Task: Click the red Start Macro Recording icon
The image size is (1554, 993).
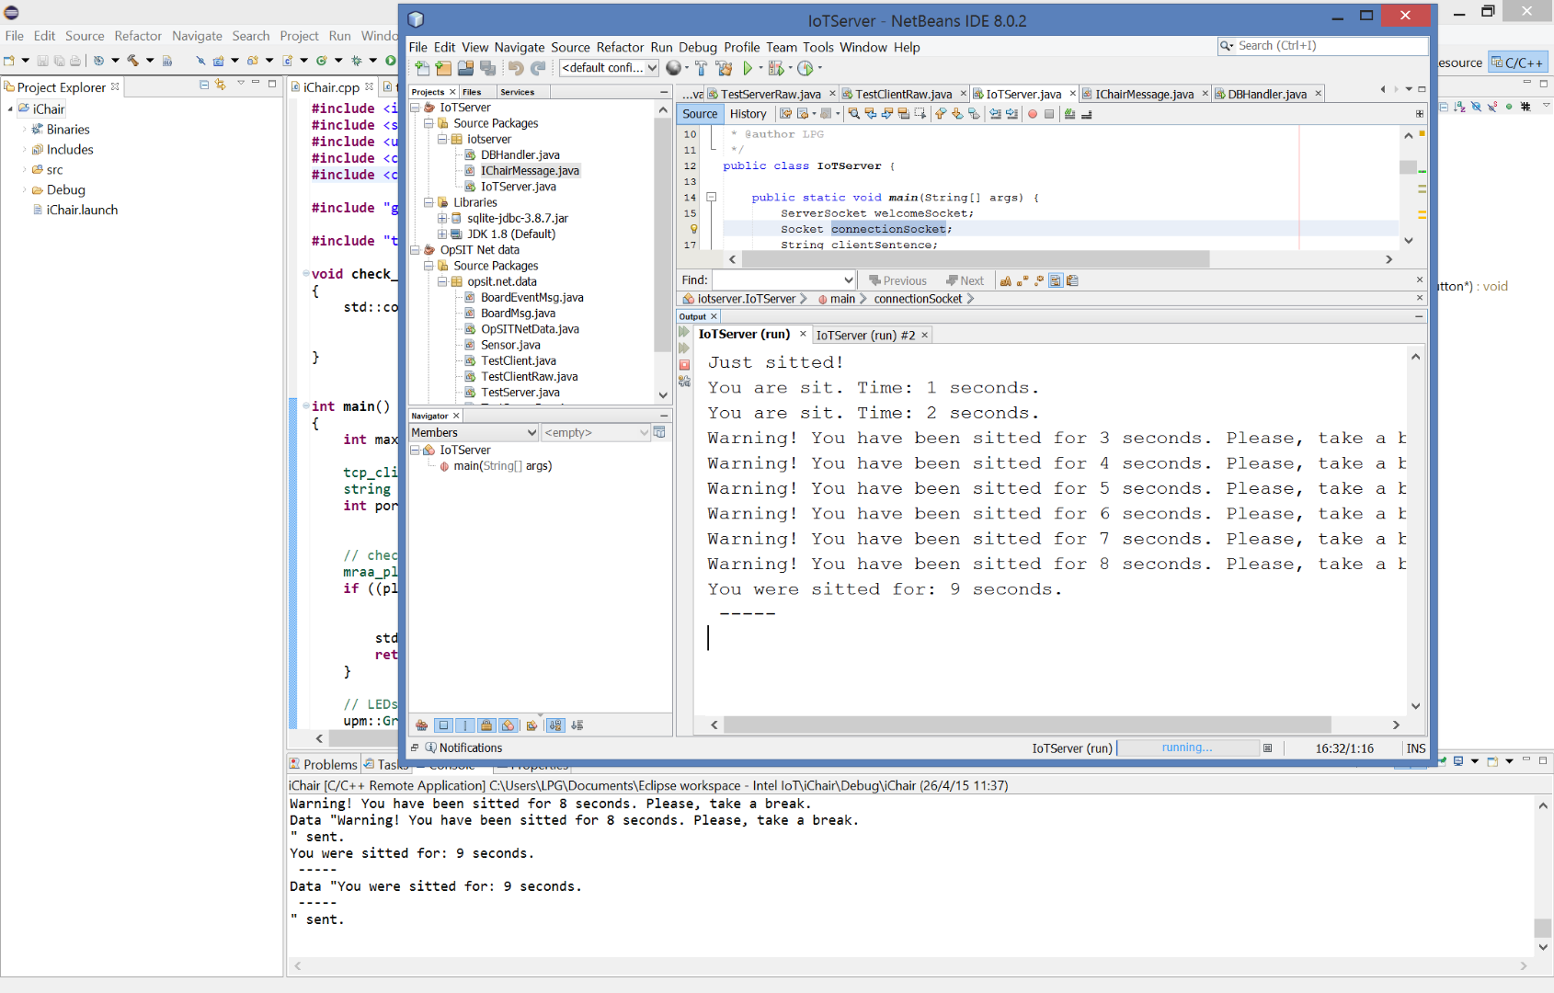Action: click(1033, 114)
